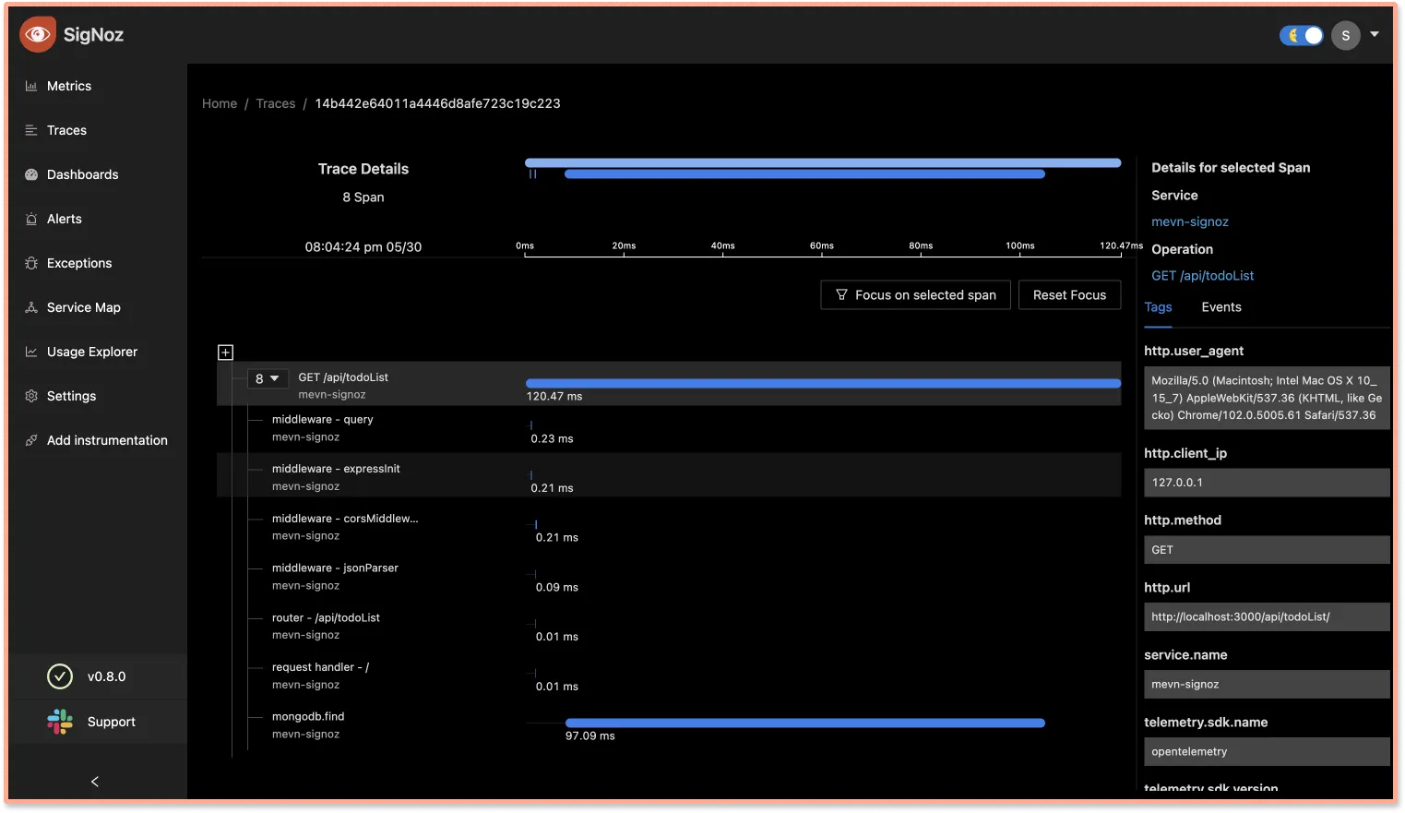
Task: Follow the Traces breadcrumb link
Action: pos(276,103)
